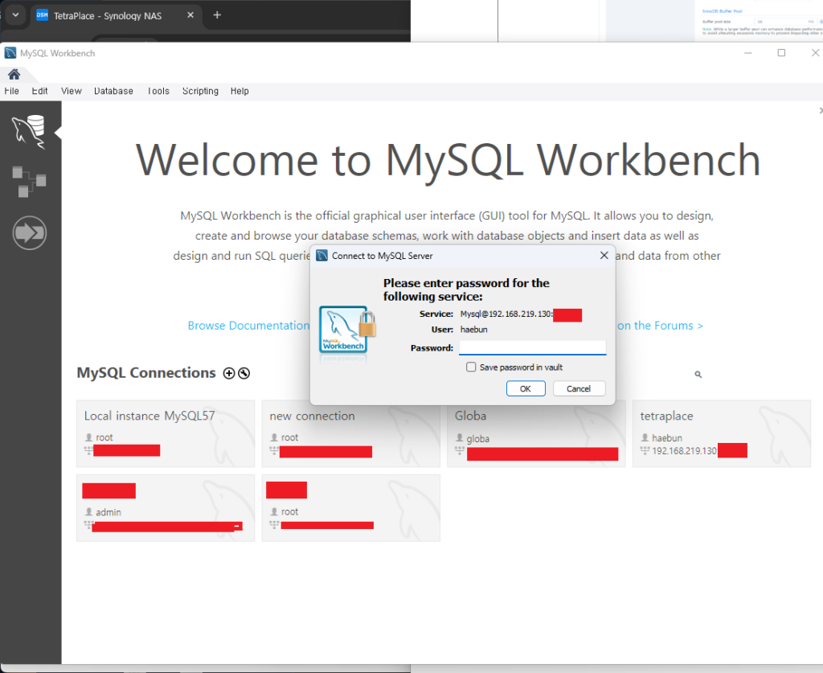Select the 'new connection' tile
The image size is (823, 673).
(x=350, y=433)
